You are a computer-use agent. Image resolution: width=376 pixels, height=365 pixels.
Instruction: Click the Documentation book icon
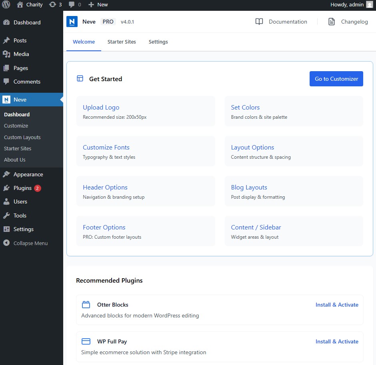pos(259,22)
